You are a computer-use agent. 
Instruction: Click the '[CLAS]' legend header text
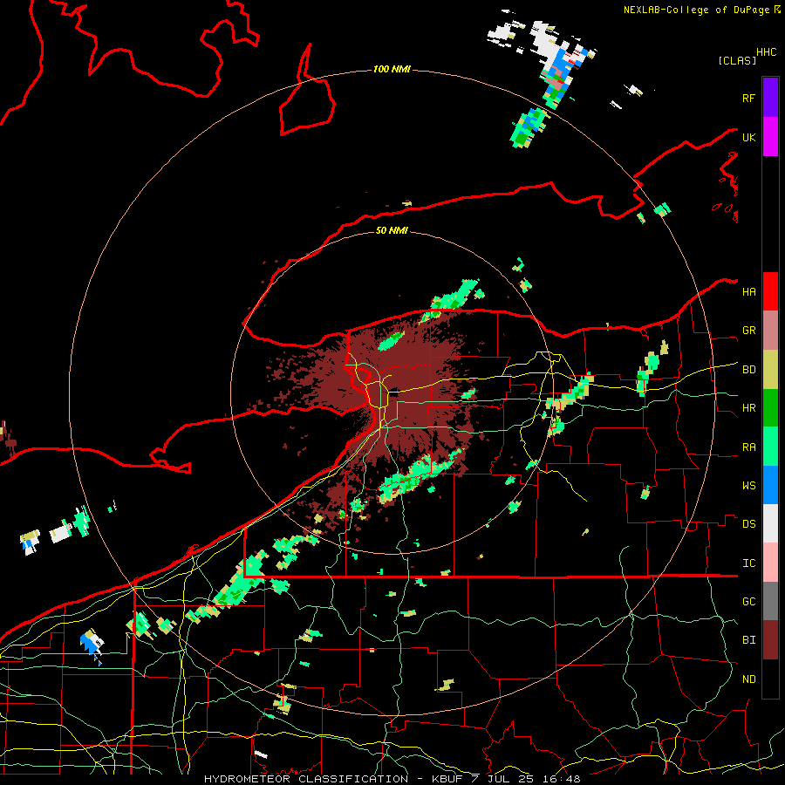tap(737, 60)
